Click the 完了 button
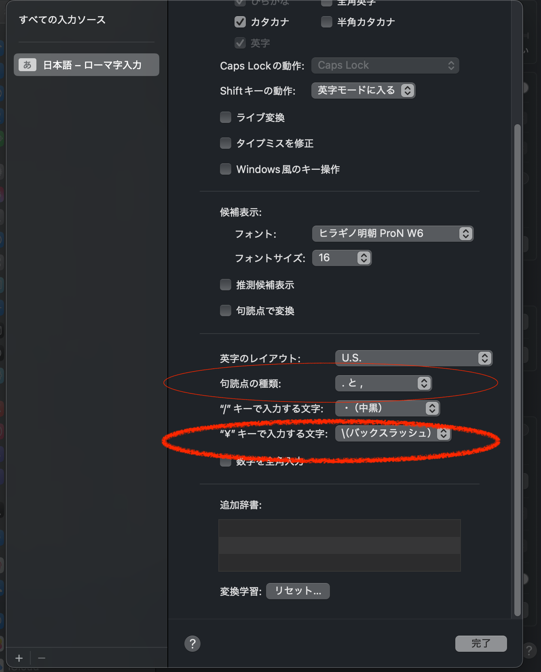 (481, 643)
